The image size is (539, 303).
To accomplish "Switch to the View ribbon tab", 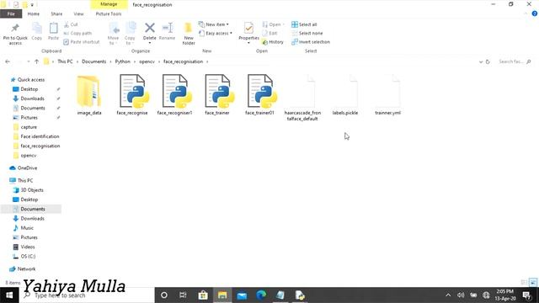I will pyautogui.click(x=78, y=13).
